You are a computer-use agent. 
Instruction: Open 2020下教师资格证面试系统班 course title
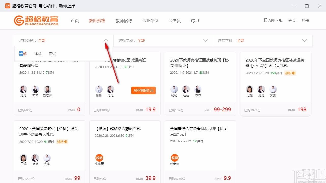pos(199,63)
